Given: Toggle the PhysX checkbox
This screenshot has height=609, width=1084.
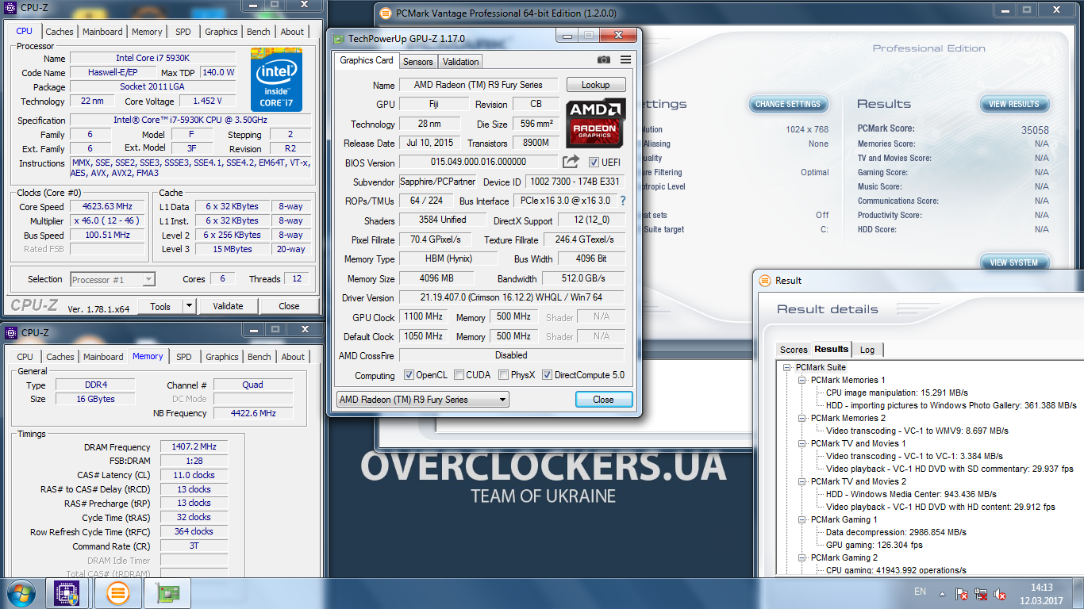Looking at the screenshot, I should tap(503, 375).
